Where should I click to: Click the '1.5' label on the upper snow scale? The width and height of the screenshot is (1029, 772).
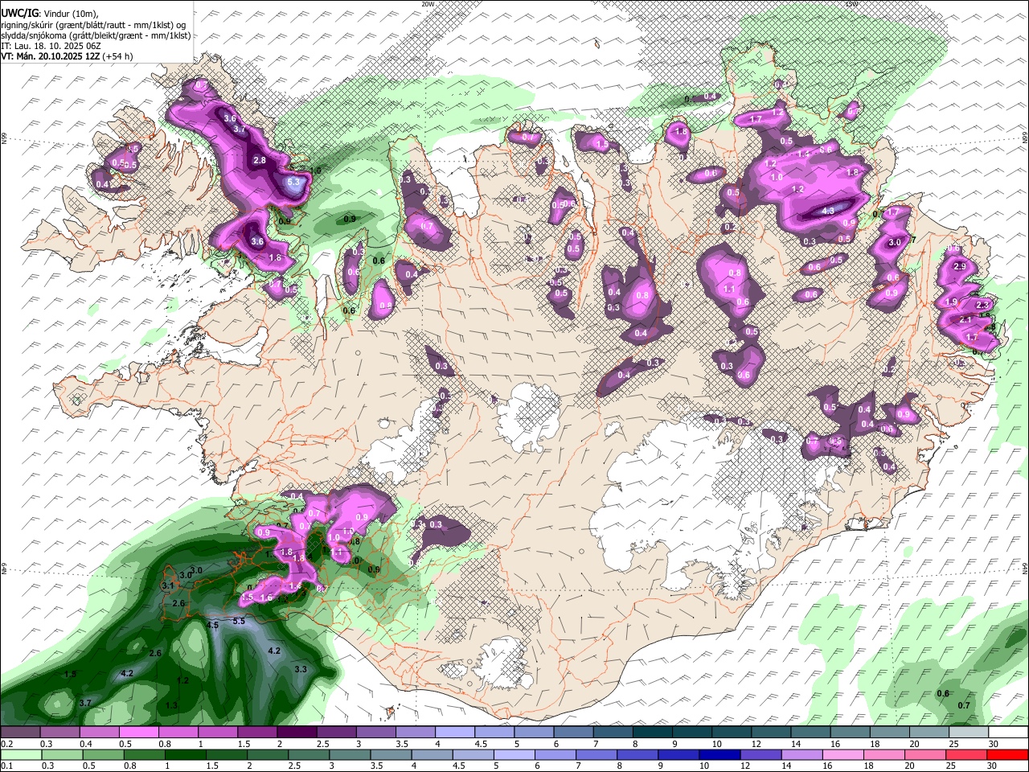(x=244, y=744)
